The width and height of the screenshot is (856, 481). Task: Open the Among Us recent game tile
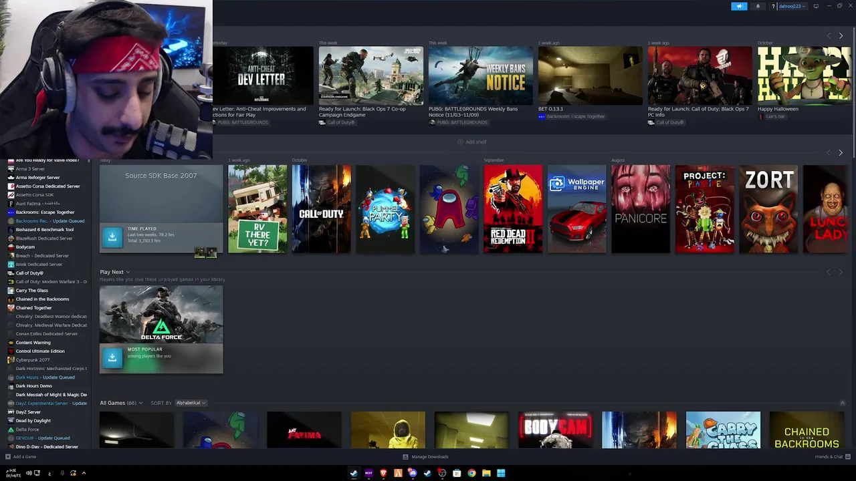tap(449, 209)
